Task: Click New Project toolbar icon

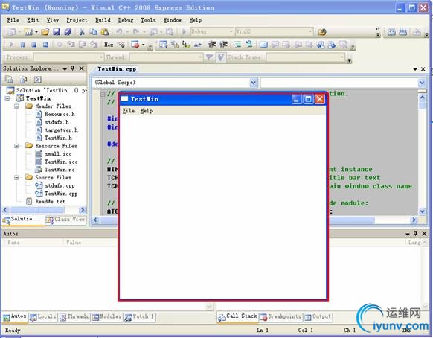Action: pyautogui.click(x=12, y=32)
